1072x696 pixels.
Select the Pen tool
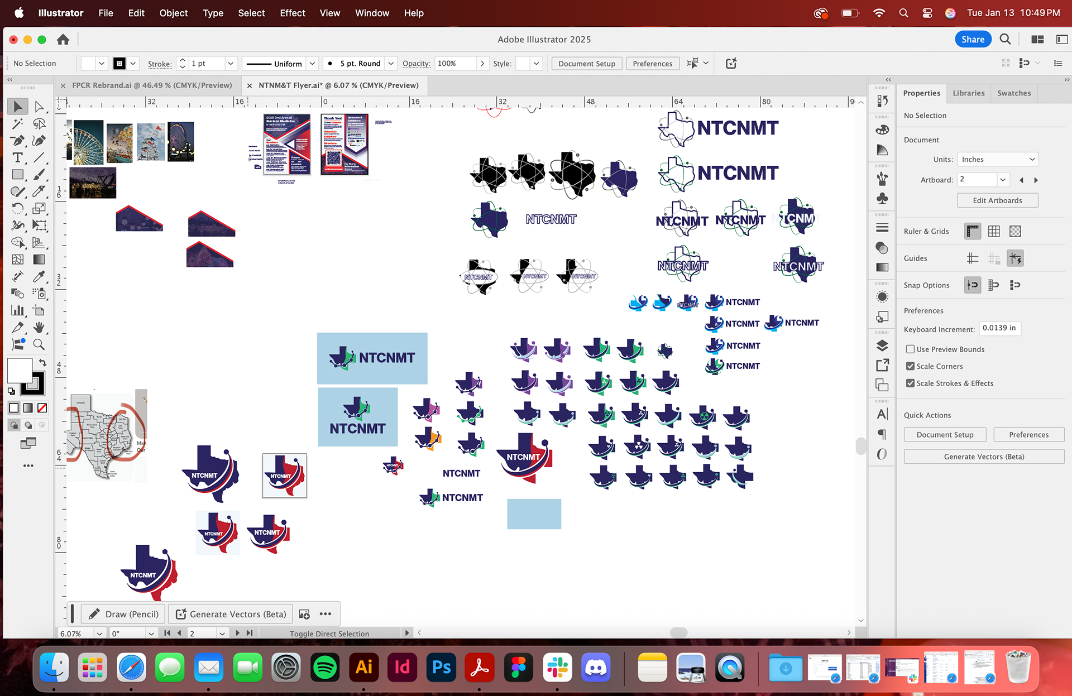[18, 141]
